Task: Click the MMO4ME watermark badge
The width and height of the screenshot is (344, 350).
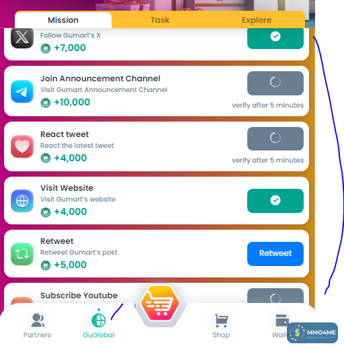Action: tap(312, 333)
